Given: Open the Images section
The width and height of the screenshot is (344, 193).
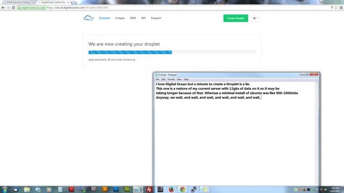Looking at the screenshot, I should pos(120,18).
